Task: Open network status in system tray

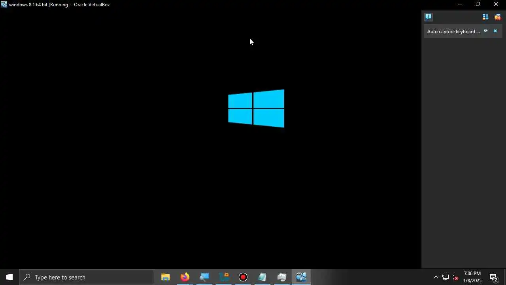Action: coord(446,277)
